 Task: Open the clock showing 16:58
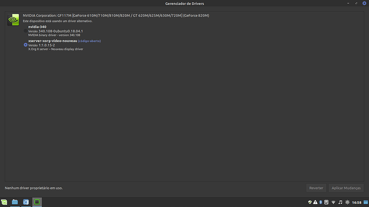click(357, 202)
